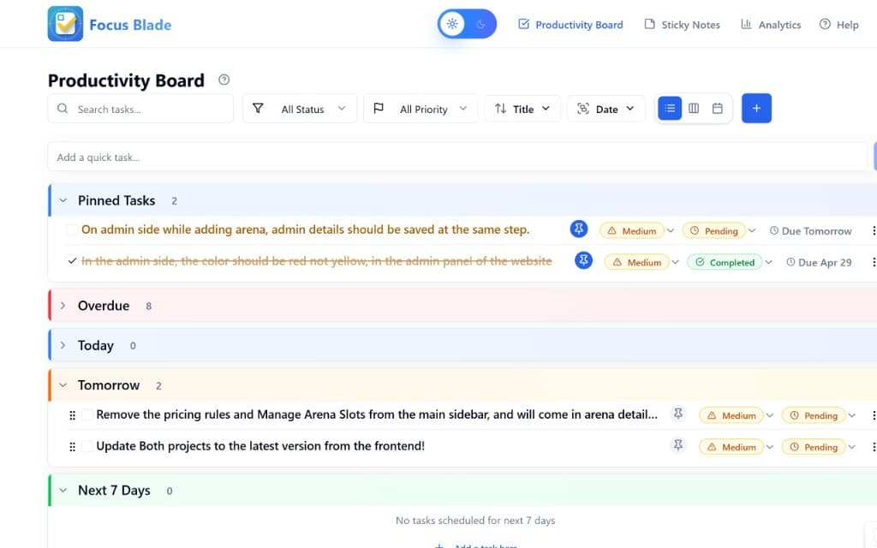Click the 'Due Apr 29' date label
Screen dimensions: 877x548
[x=819, y=262]
